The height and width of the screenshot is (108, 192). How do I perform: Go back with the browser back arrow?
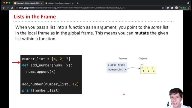(3, 8)
